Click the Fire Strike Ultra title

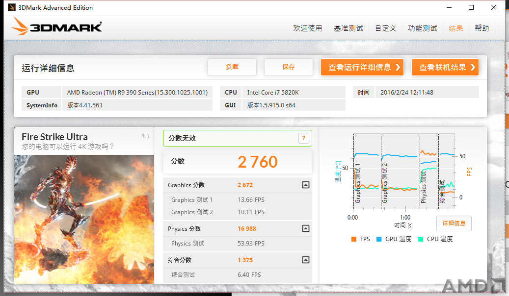(x=54, y=137)
